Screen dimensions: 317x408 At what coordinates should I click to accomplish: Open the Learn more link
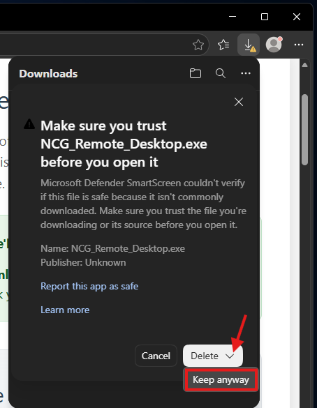point(65,310)
